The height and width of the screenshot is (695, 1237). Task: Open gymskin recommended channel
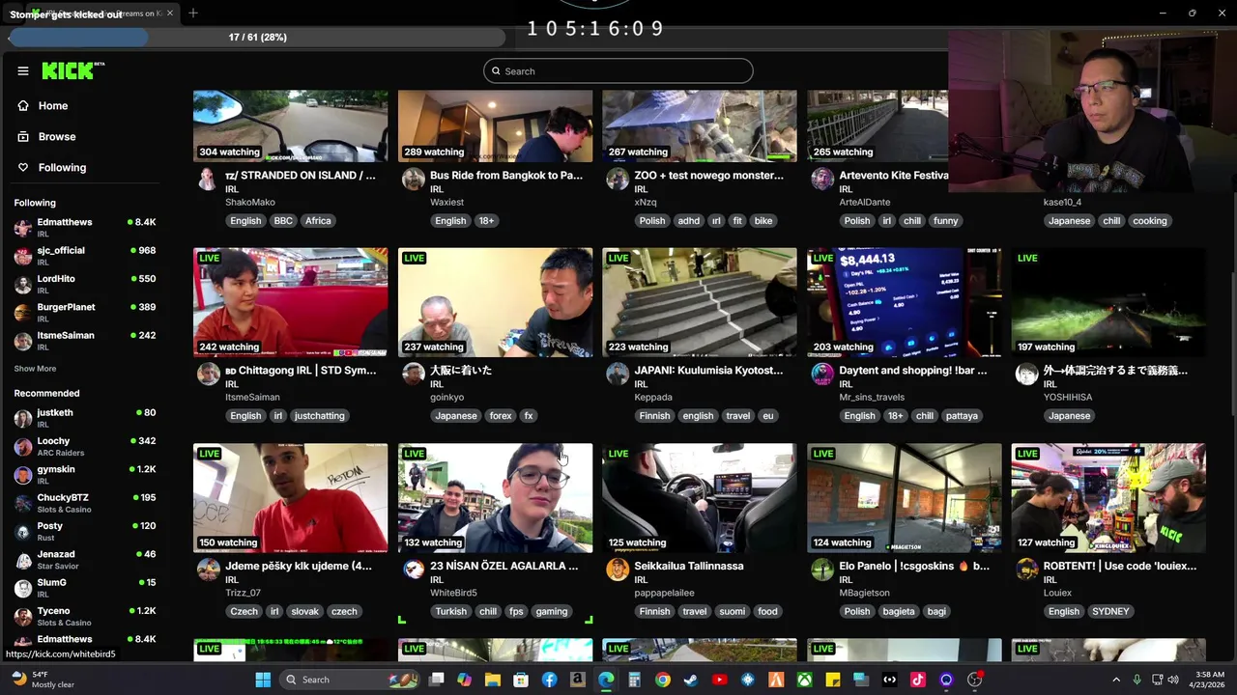(85, 474)
